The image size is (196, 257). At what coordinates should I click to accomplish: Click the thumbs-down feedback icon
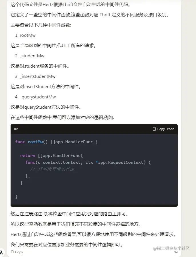click(x=176, y=252)
